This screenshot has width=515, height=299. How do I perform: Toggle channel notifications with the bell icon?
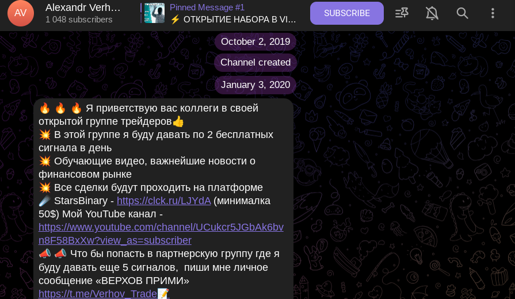point(432,13)
